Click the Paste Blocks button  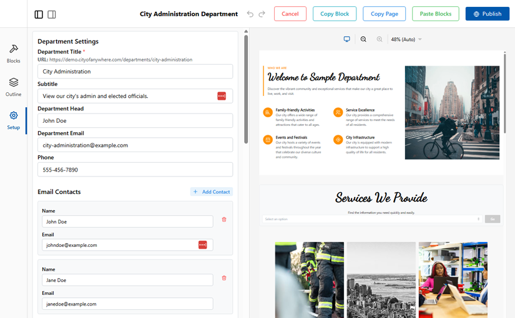(x=436, y=14)
